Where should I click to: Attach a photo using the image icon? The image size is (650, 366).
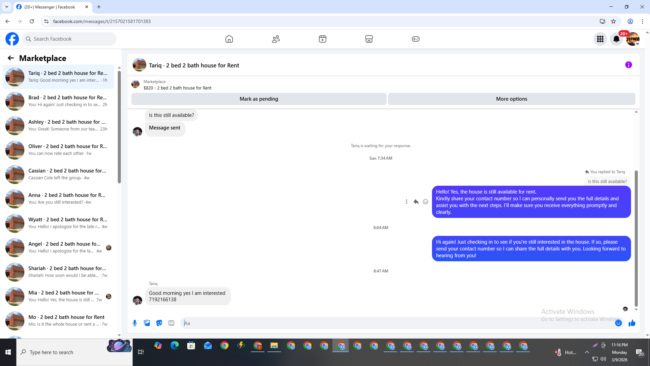click(x=147, y=323)
